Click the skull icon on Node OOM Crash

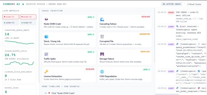coord(46,19)
